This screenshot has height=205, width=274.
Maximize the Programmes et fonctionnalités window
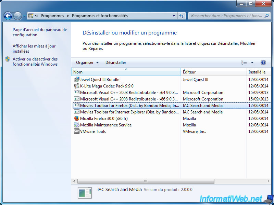coord(251,3)
